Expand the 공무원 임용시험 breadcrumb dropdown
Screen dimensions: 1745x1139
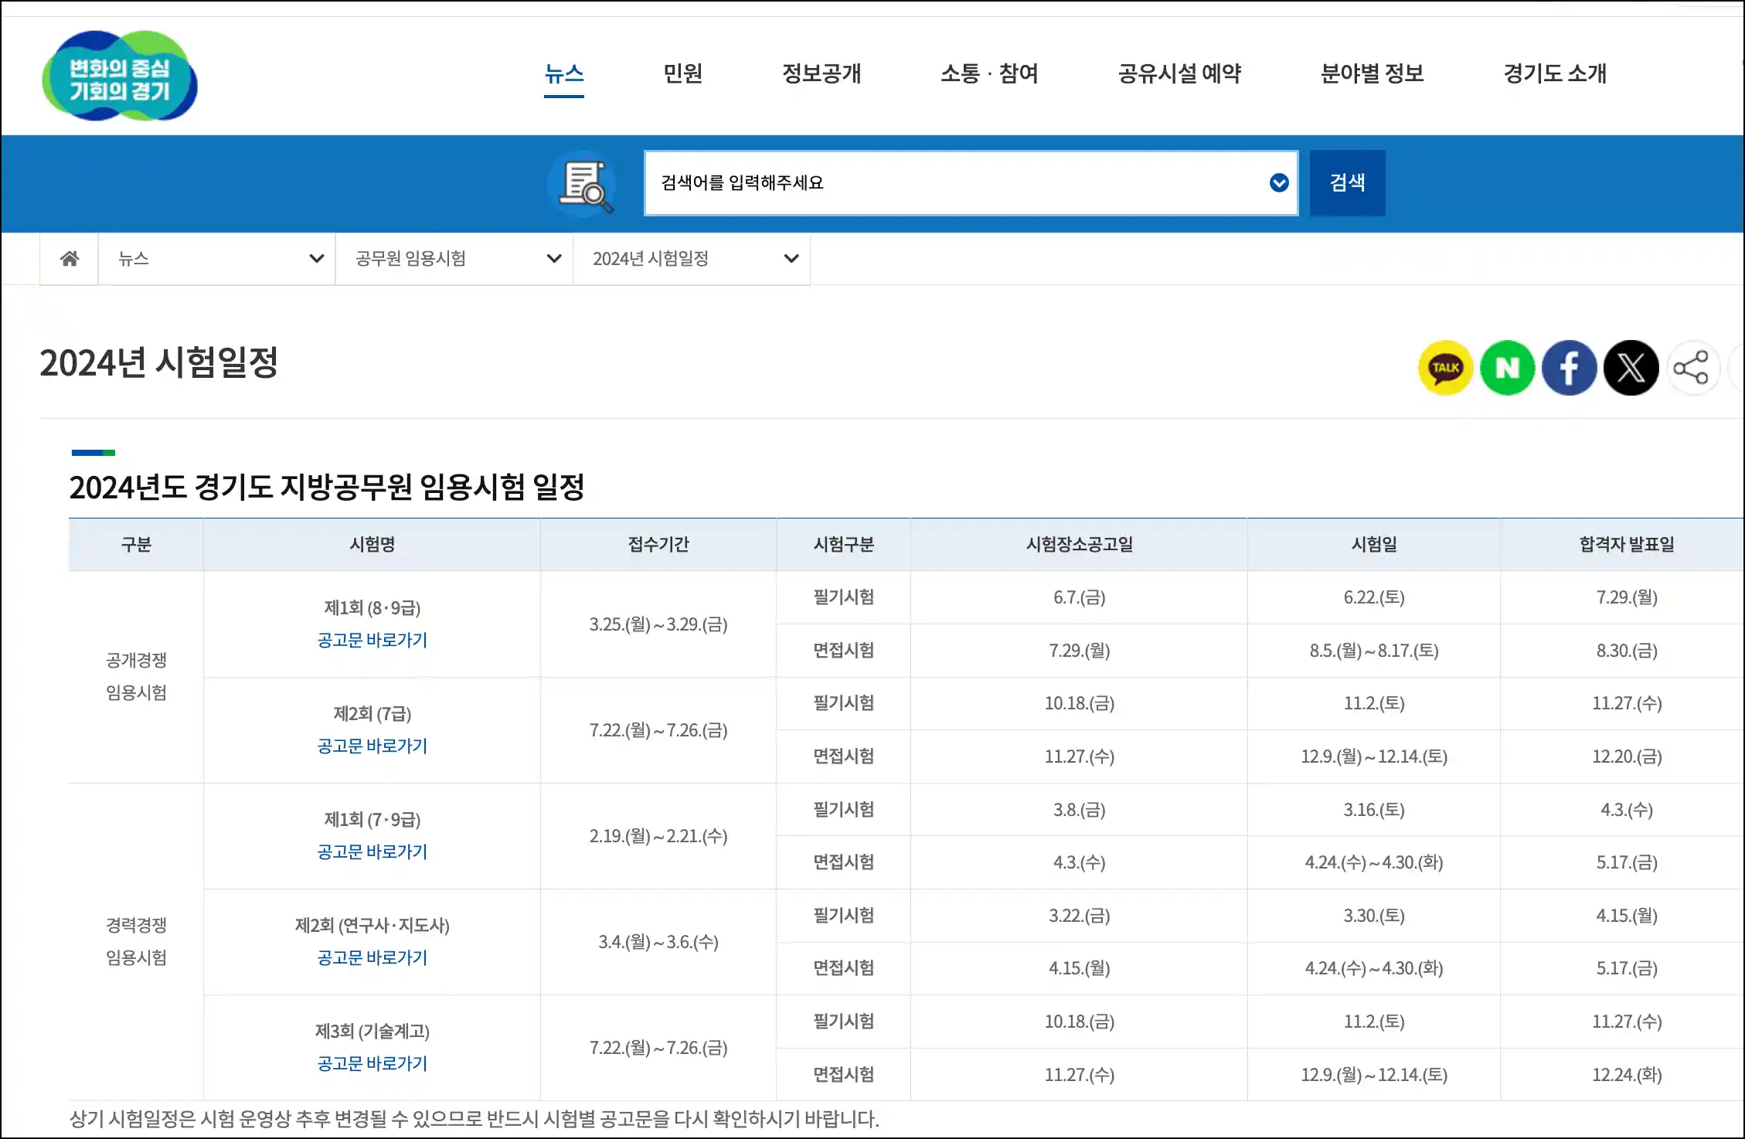[x=454, y=258]
